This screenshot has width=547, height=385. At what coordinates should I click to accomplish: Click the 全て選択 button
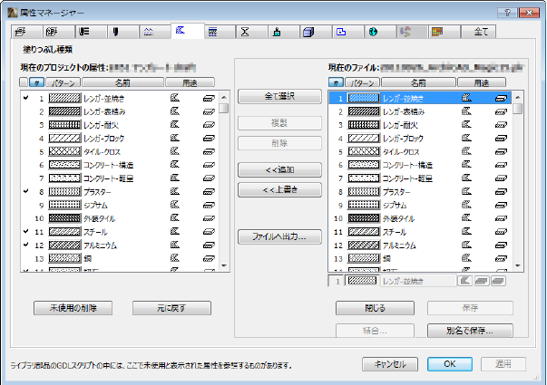(279, 97)
